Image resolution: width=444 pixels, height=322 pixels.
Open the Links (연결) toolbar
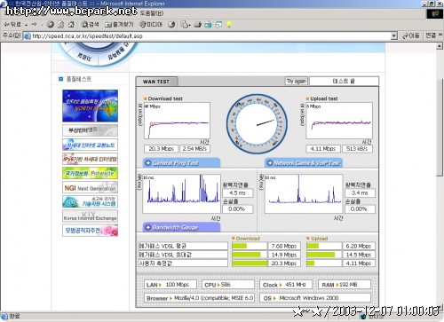[431, 35]
